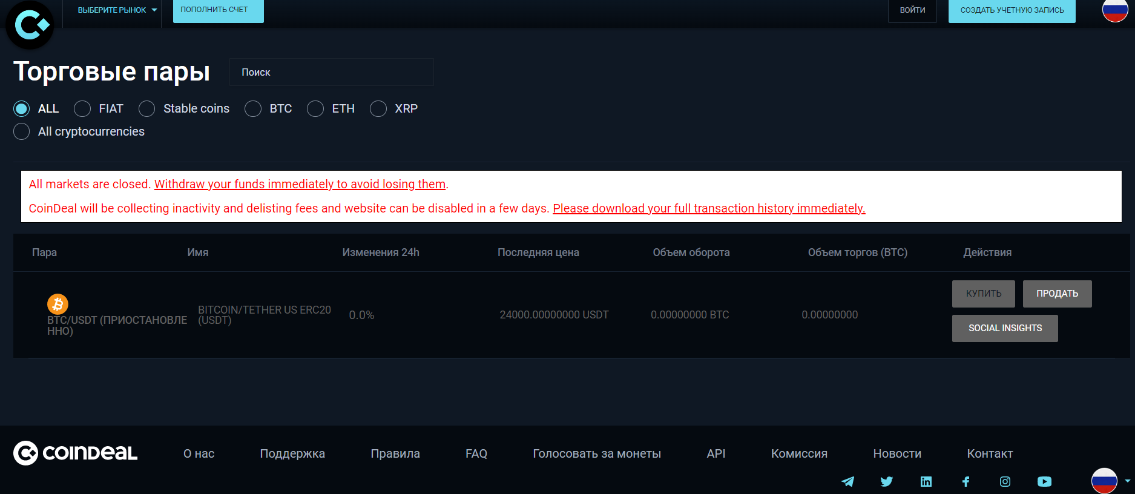
Task: Click the Торговые пары page heading
Action: coord(112,71)
